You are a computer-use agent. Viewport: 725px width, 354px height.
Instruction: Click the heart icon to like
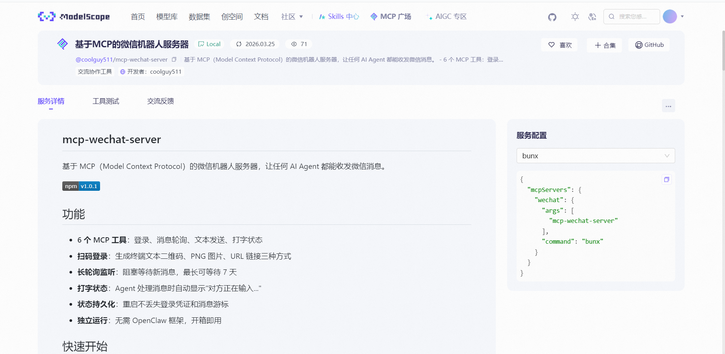(551, 45)
